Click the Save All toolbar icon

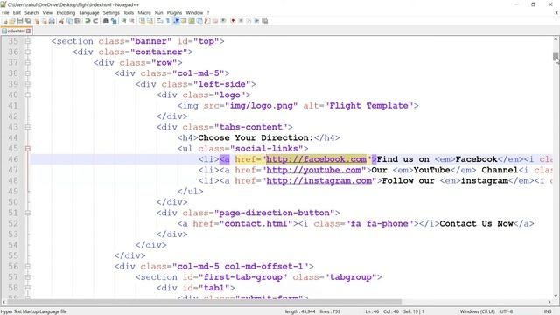(x=28, y=21)
